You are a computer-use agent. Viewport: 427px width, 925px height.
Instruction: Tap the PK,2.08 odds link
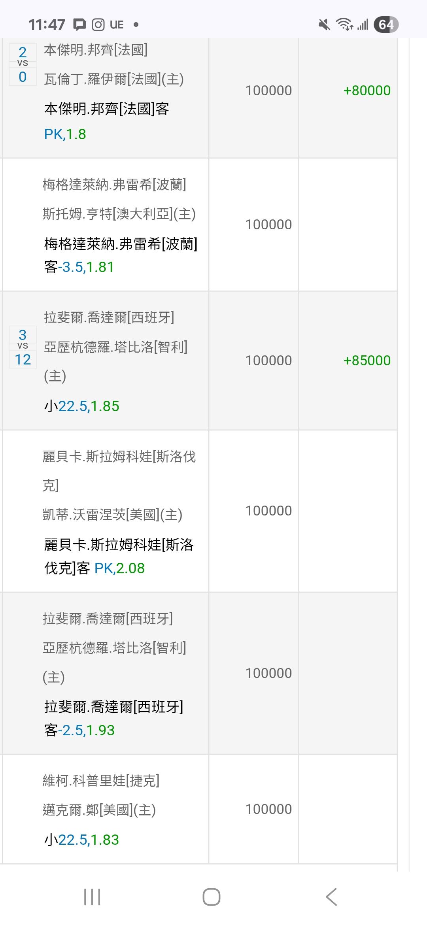click(119, 568)
